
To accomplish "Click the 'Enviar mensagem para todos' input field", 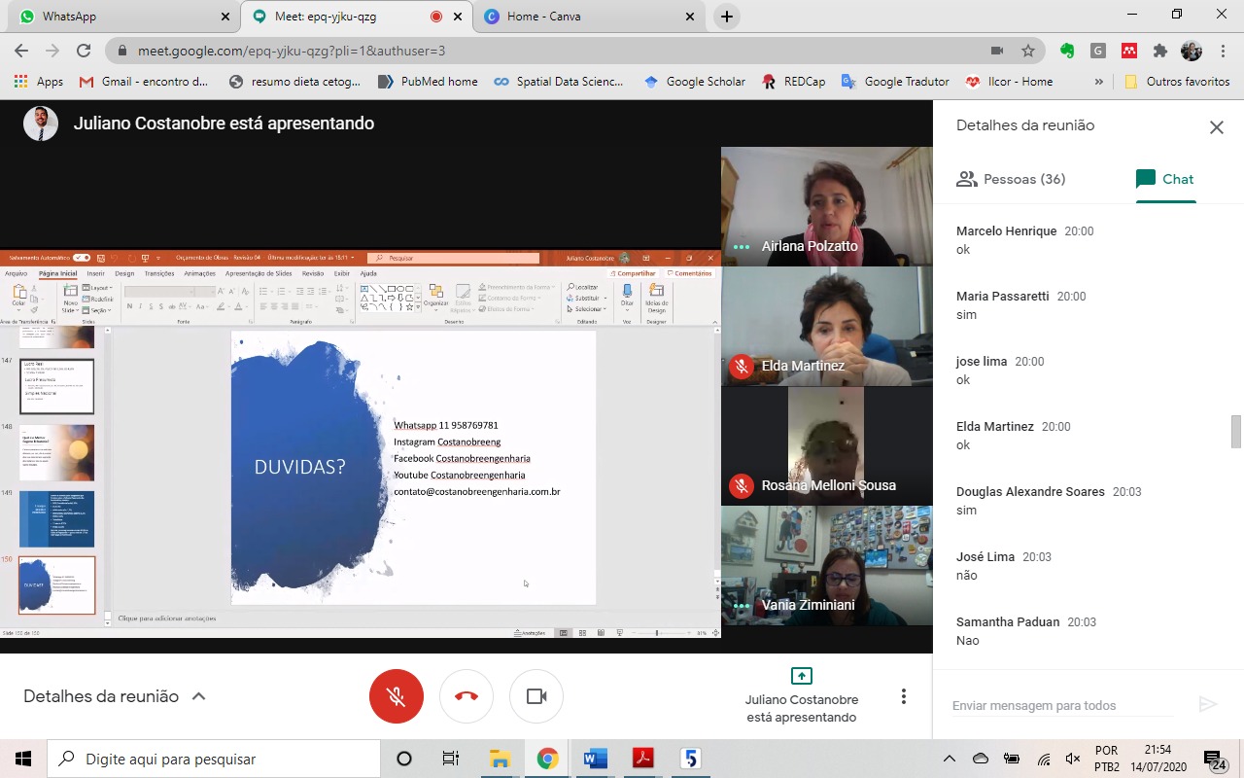I will tap(1062, 705).
